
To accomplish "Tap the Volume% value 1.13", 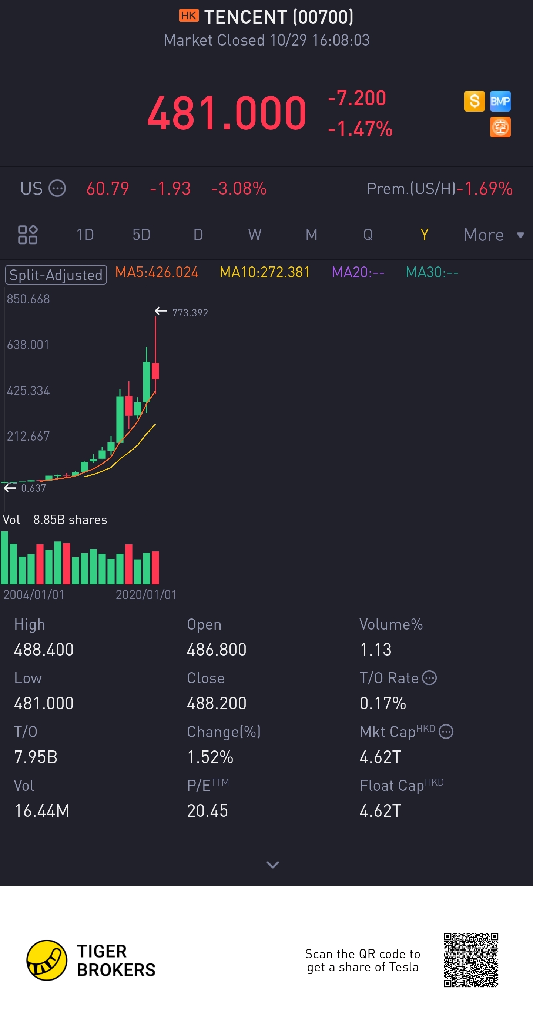I will 376,650.
